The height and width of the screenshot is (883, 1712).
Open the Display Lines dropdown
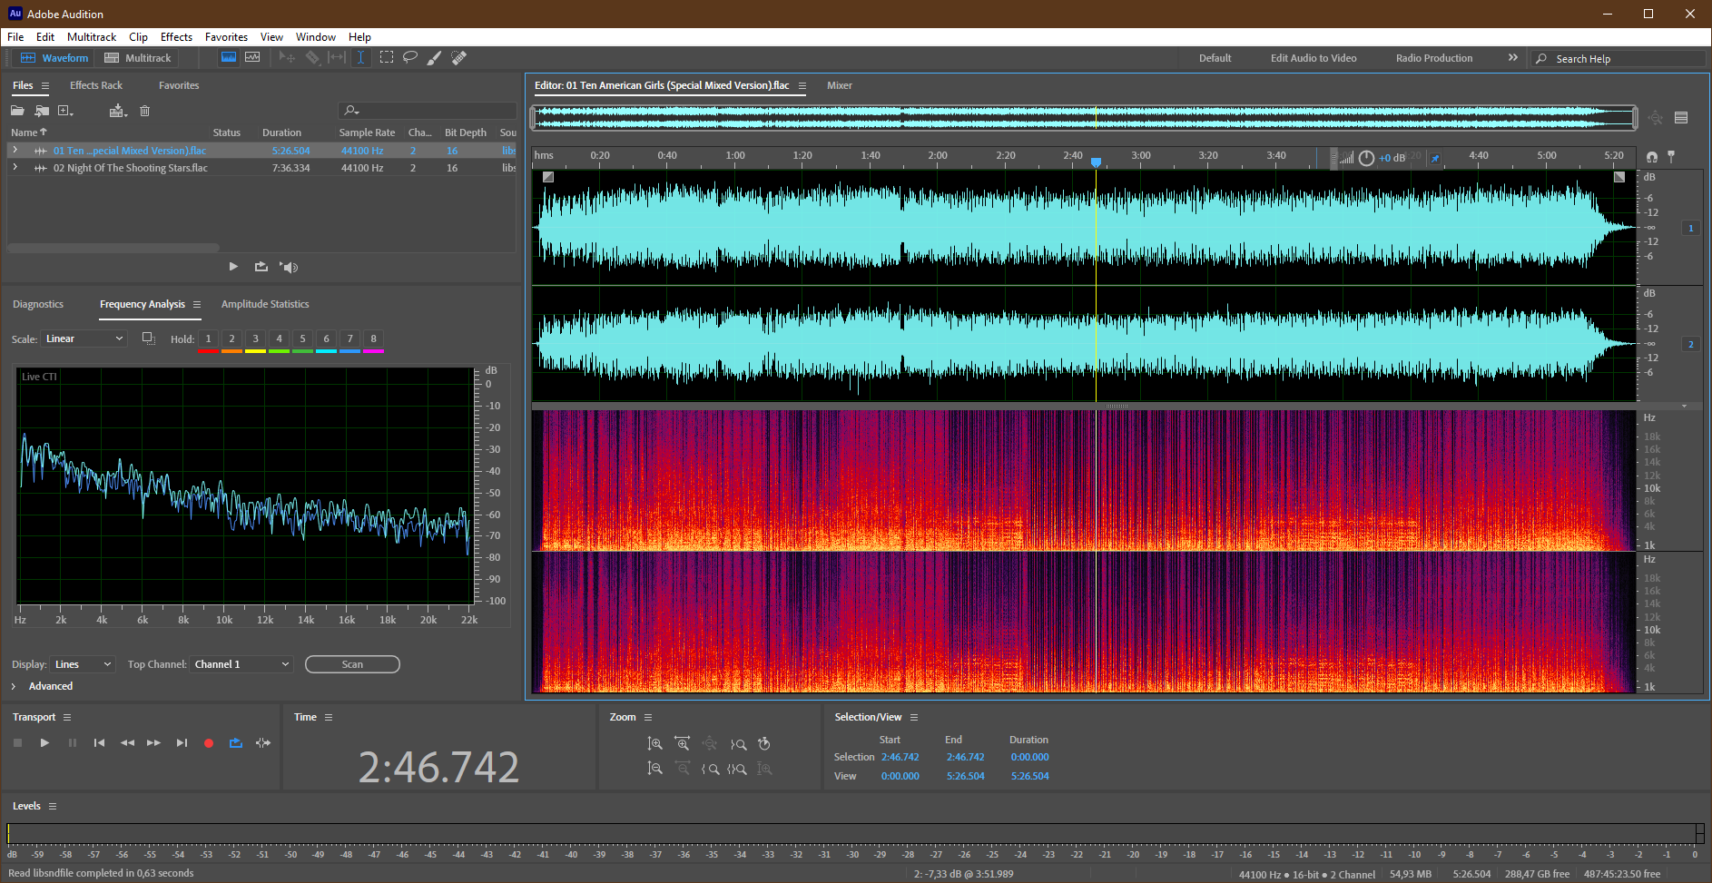point(83,664)
